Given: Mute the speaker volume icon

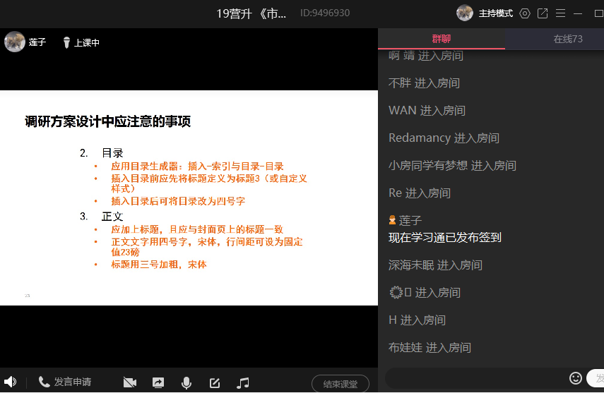Looking at the screenshot, I should [x=10, y=382].
